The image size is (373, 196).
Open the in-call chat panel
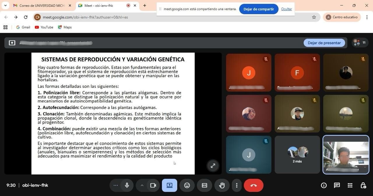tap(337, 185)
